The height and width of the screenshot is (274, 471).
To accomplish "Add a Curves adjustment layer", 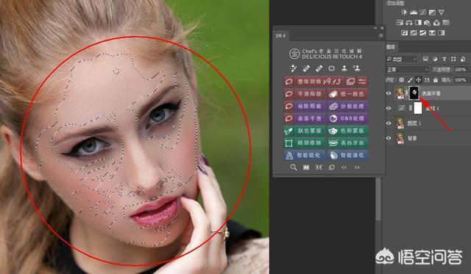I will (x=423, y=12).
